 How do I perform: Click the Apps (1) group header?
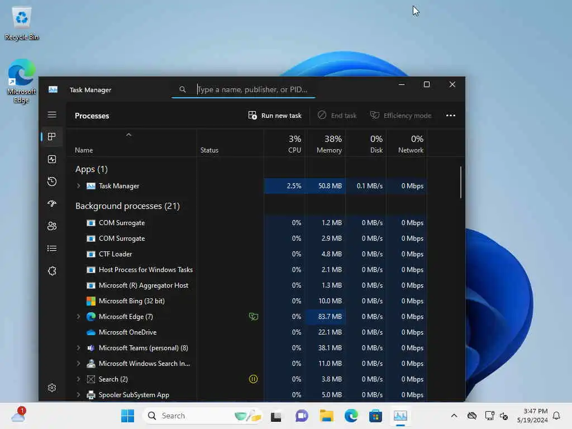[x=91, y=169]
